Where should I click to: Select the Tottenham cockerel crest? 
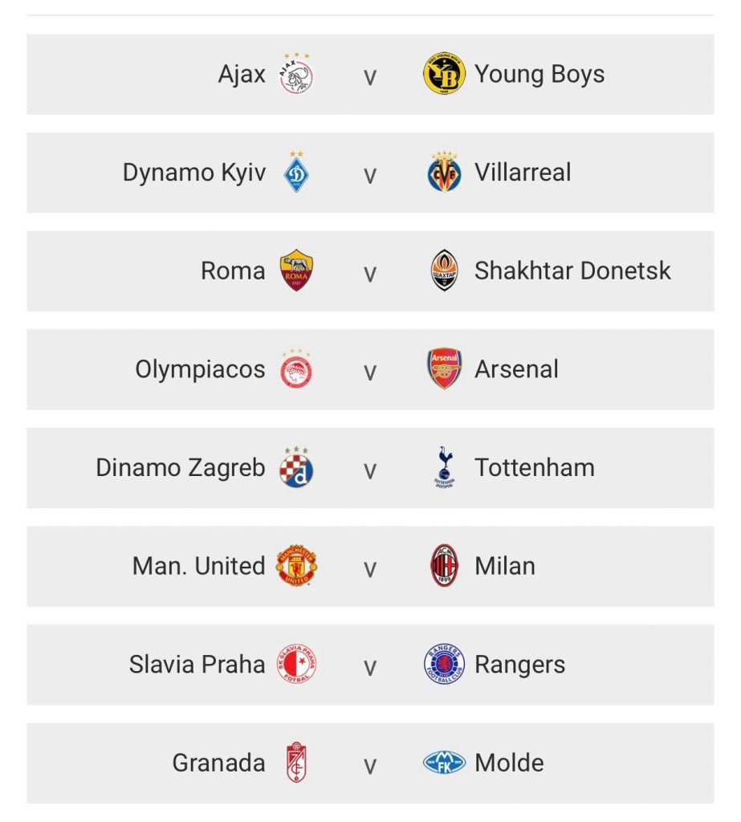[444, 467]
